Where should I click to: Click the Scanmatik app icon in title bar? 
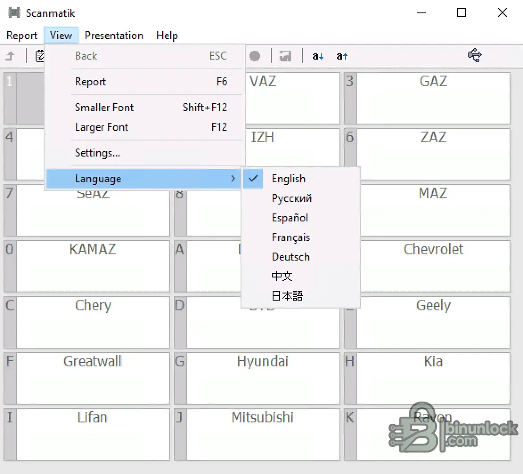click(x=14, y=13)
